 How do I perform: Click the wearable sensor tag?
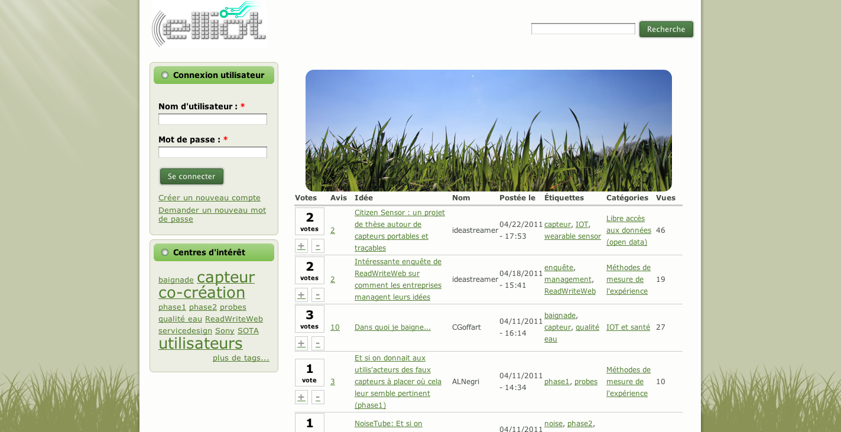click(x=573, y=236)
